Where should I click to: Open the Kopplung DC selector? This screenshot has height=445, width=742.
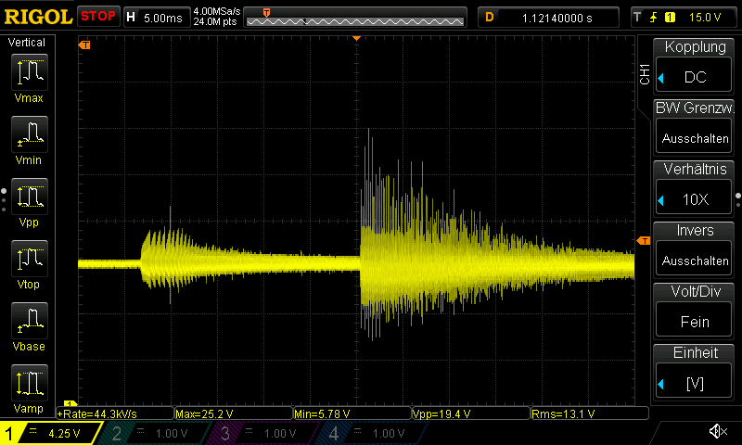click(x=695, y=67)
